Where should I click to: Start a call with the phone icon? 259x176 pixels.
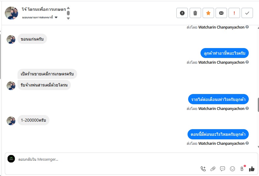pos(203,169)
